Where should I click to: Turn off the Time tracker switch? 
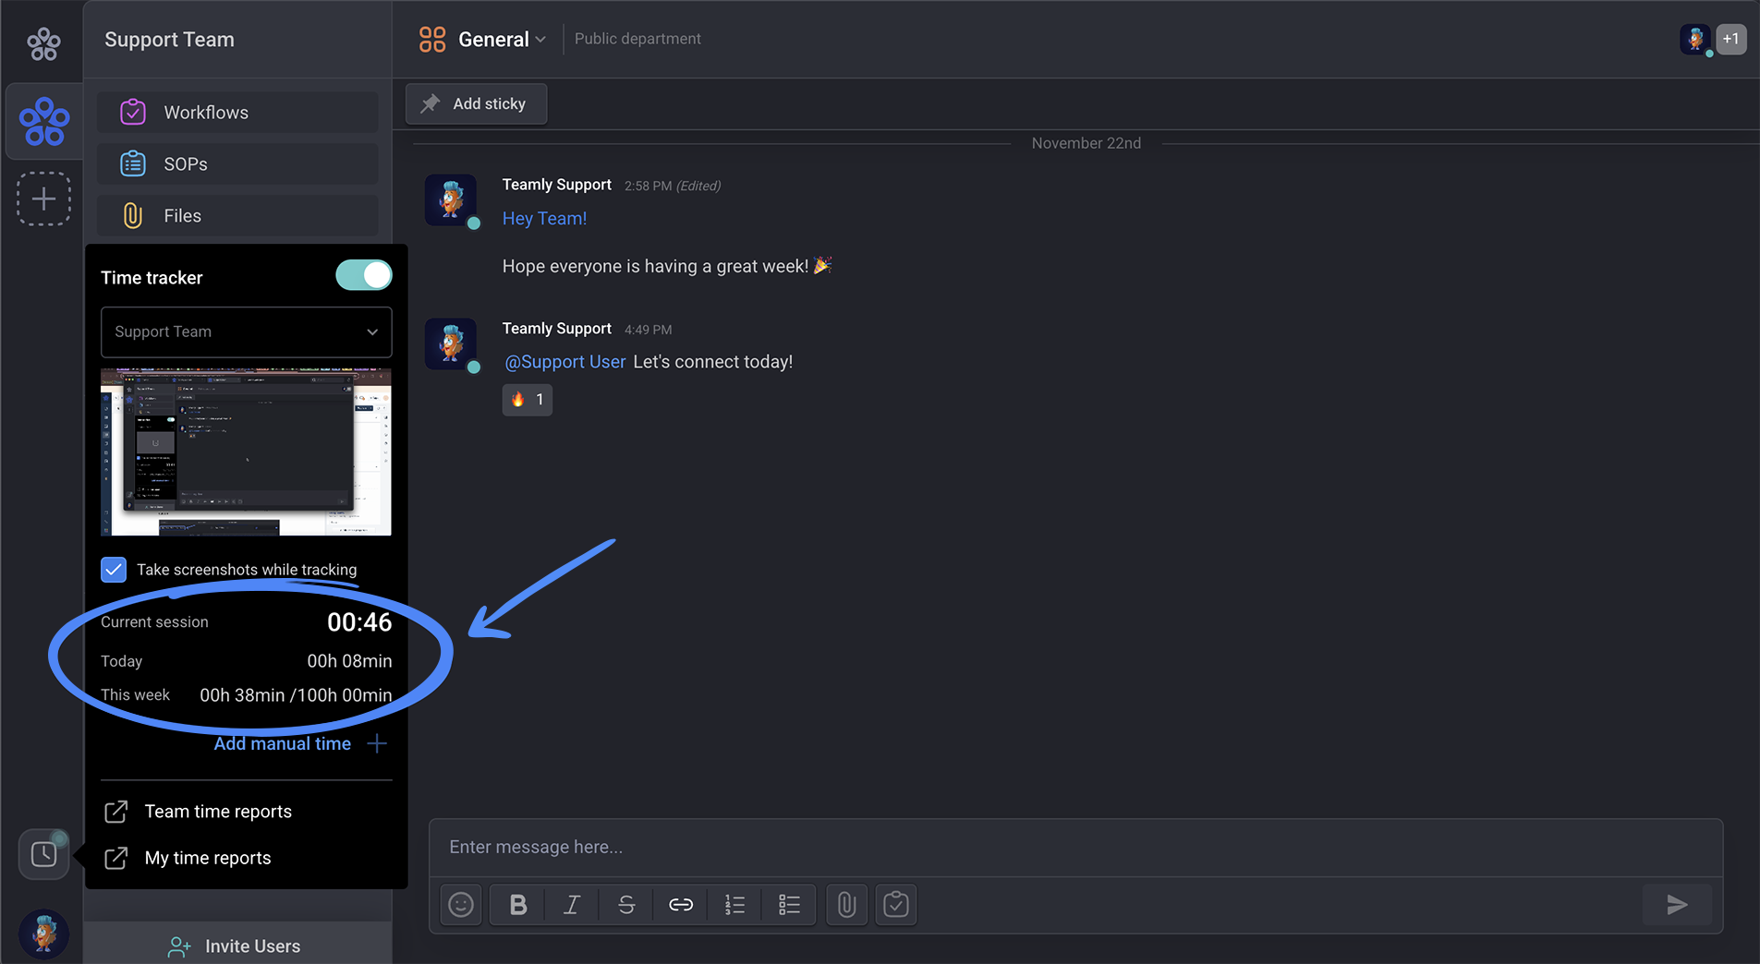point(363,275)
